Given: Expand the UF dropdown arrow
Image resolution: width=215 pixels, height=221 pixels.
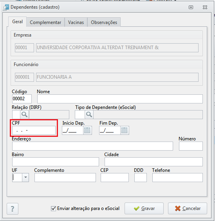Looking at the screenshot, I should [25, 177].
